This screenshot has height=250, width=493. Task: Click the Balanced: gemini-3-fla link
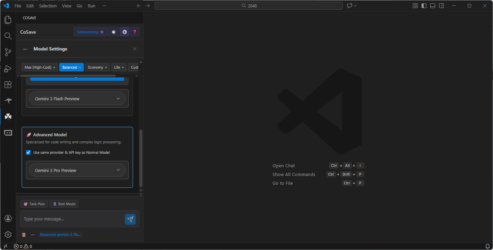[60, 235]
